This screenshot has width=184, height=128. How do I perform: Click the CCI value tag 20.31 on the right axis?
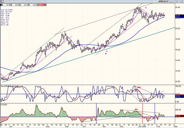point(178,116)
